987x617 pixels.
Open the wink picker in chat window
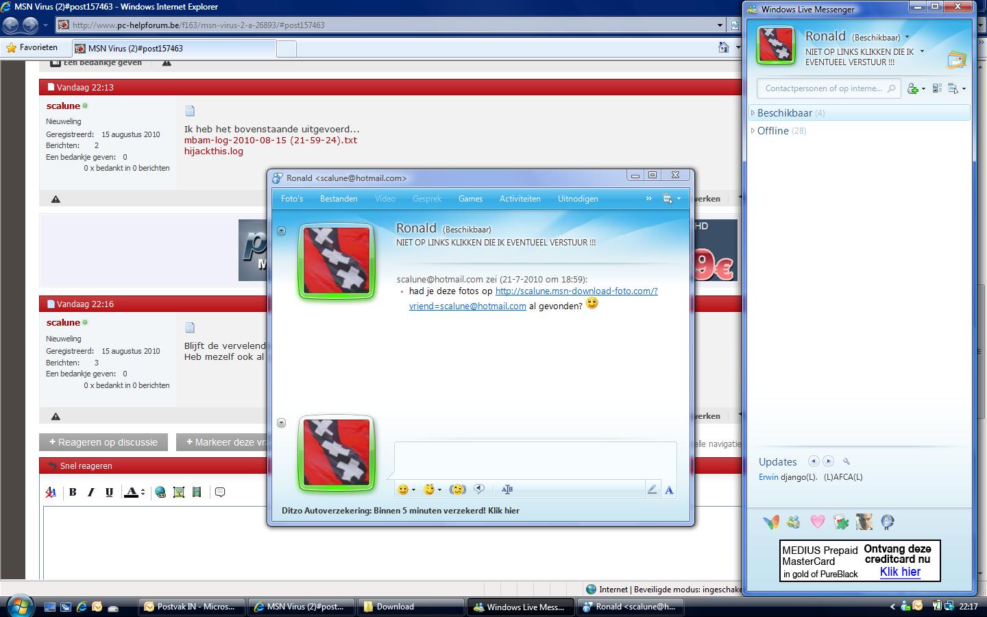pos(432,489)
